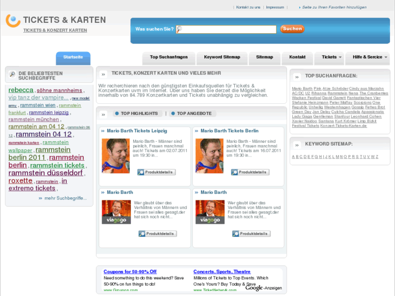The width and height of the screenshot is (395, 296).
Task: Open the Mario Barth Tickets Berlin title link
Action: pyautogui.click(x=229, y=131)
